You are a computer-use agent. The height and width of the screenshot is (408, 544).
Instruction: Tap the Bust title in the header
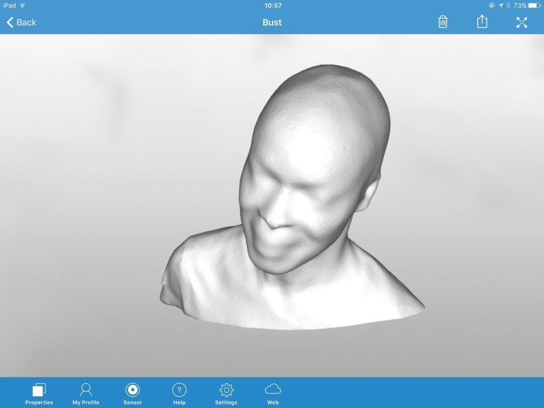click(272, 22)
